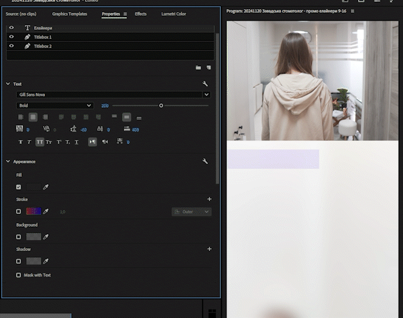The height and width of the screenshot is (318, 403).
Task: Open the Properties panel menu
Action: click(x=125, y=14)
